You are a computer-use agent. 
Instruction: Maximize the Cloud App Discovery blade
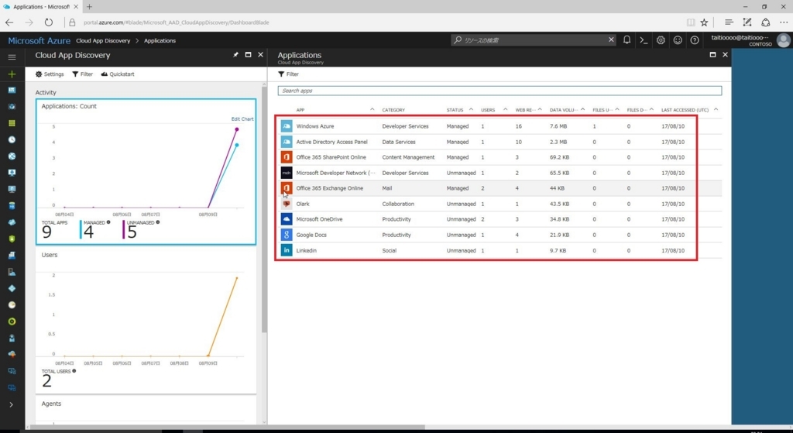pos(248,55)
